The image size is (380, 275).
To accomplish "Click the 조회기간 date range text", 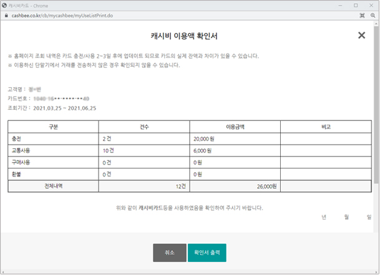I will click(65, 109).
